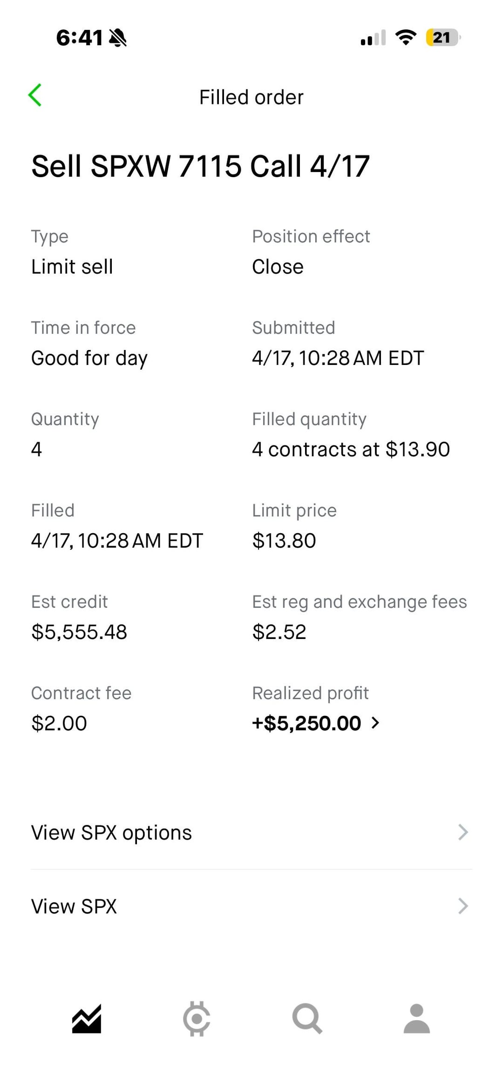The height and width of the screenshot is (1091, 503).
Task: Tap the +$5,250.00 realized profit amount
Action: pos(306,723)
